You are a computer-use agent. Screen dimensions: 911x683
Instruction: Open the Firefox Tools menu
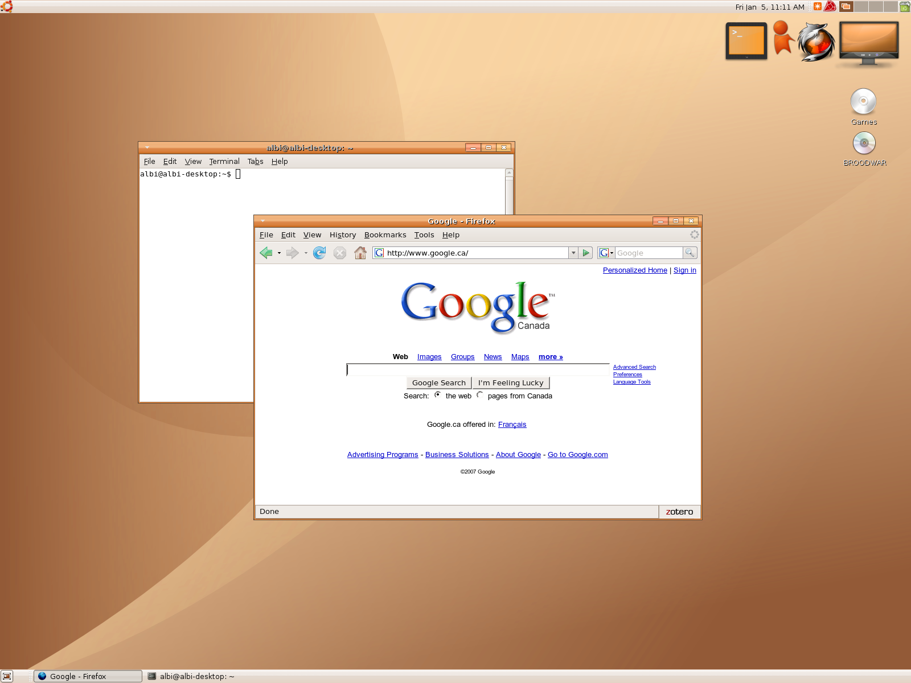coord(424,234)
